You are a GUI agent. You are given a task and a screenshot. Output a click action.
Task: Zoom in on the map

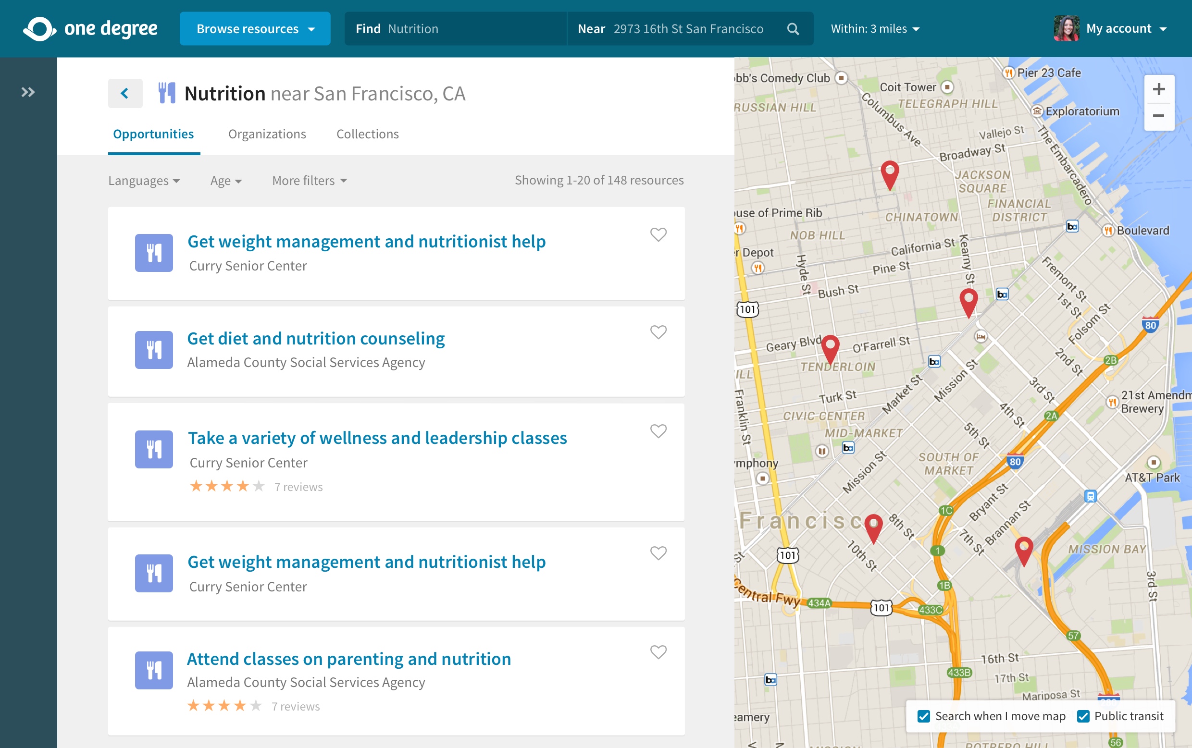[x=1158, y=89]
